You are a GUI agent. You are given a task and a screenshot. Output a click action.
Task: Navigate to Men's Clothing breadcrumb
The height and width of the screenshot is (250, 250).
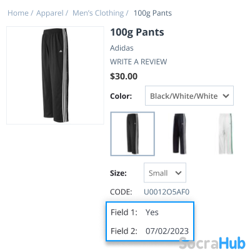click(98, 13)
